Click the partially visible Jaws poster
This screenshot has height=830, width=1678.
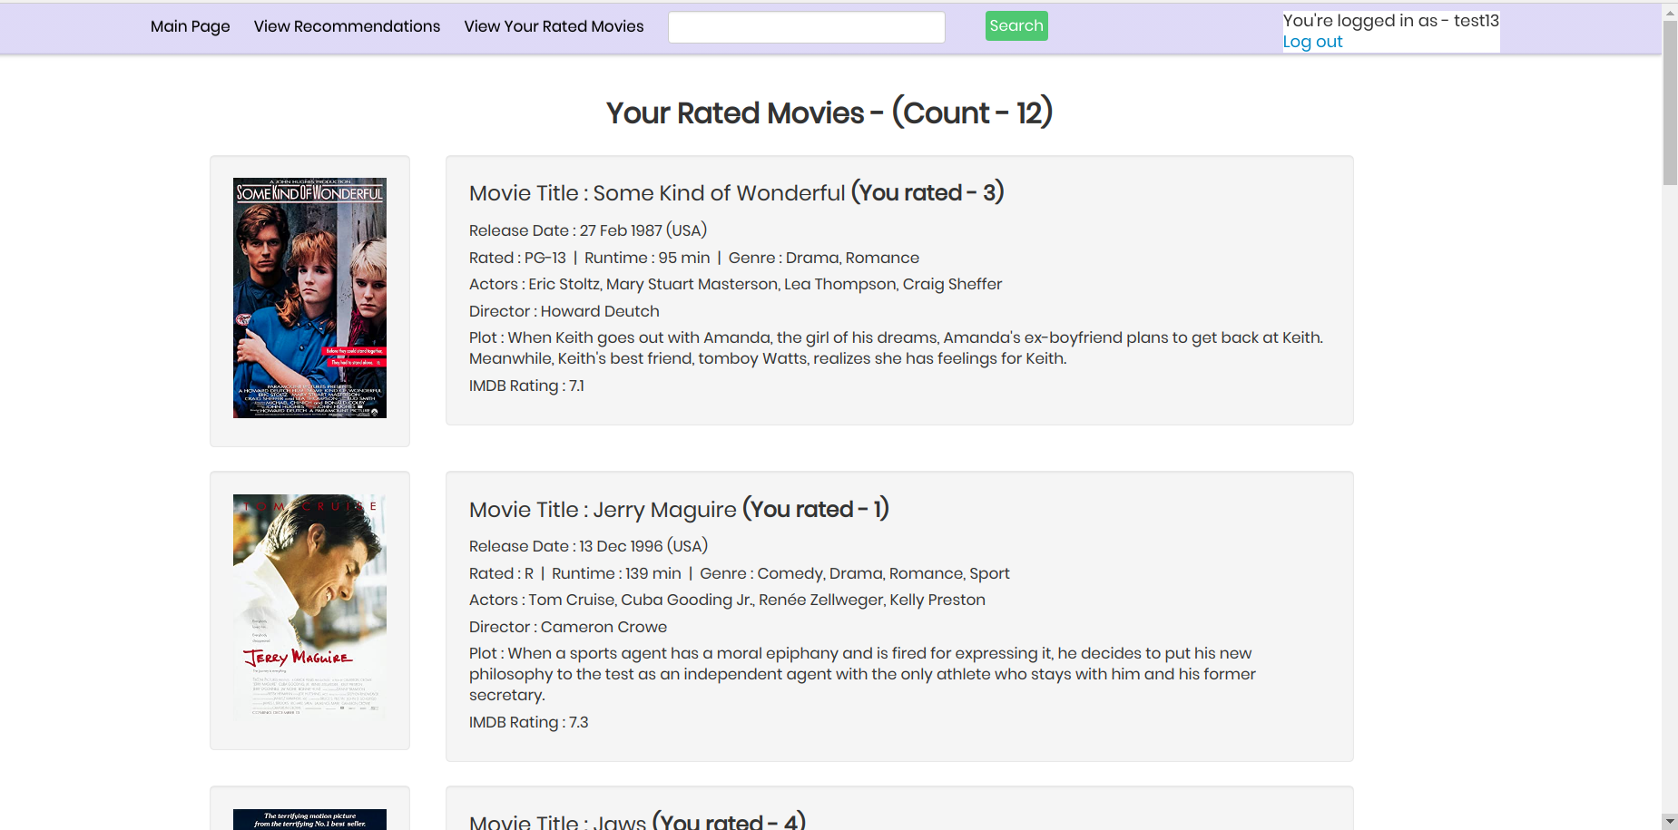click(309, 819)
